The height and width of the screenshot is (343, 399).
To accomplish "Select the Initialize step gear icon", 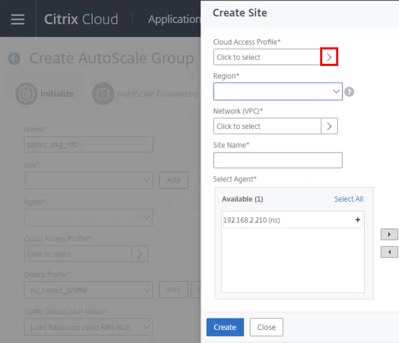I will (x=26, y=94).
